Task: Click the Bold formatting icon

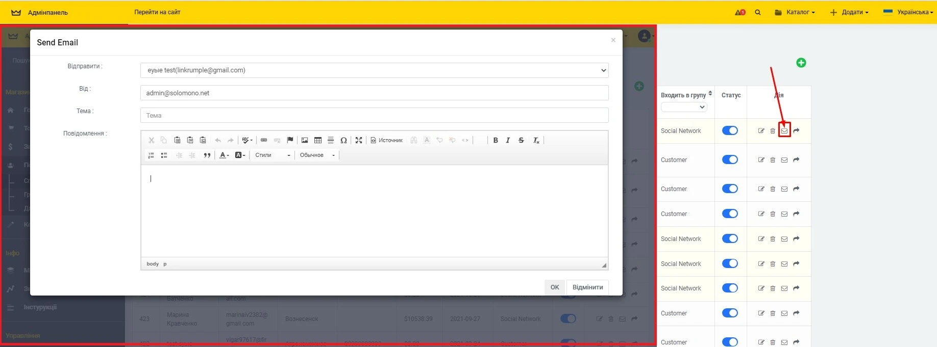Action: [x=496, y=140]
